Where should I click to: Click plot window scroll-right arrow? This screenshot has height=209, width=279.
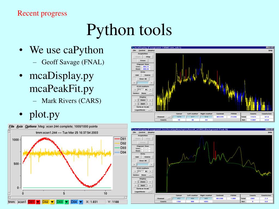coord(126,198)
